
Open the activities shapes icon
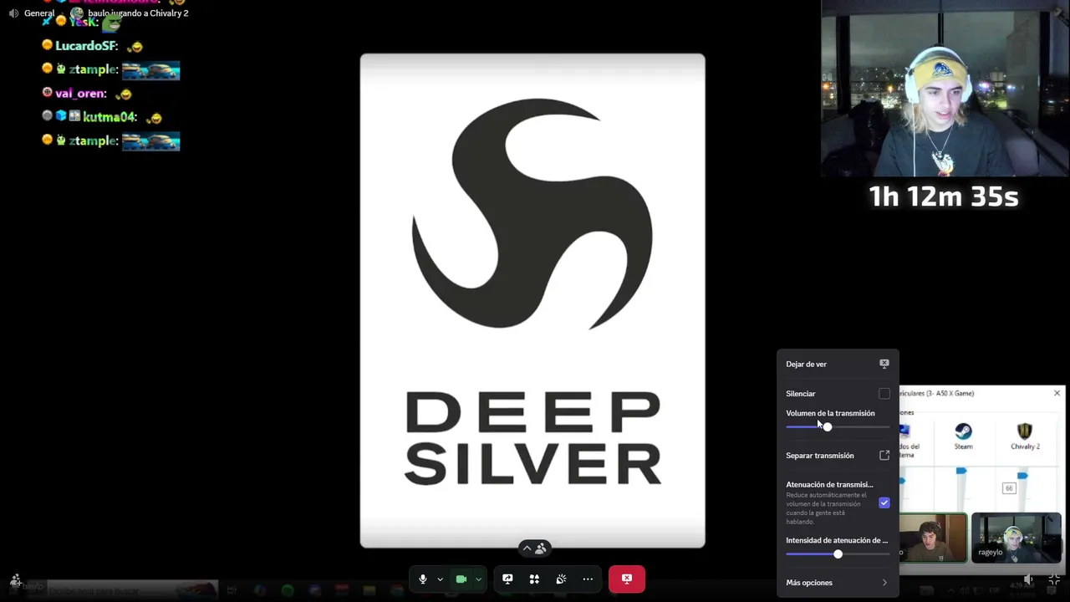click(534, 579)
